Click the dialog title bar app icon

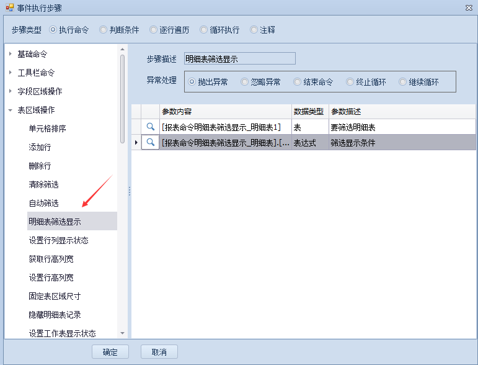pos(9,8)
